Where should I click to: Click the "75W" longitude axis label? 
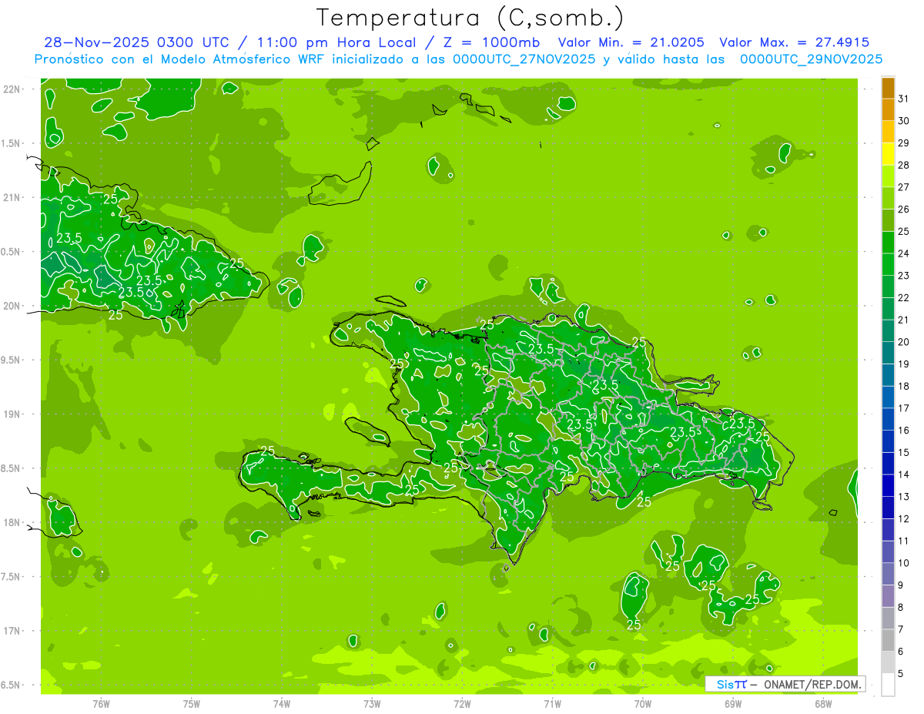pos(191,703)
